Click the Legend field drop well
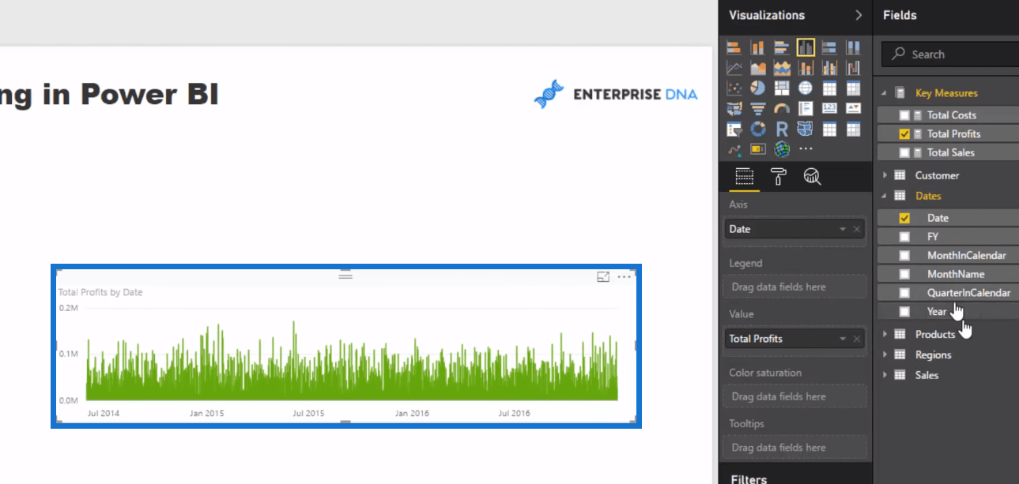This screenshot has height=484, width=1019. [796, 287]
